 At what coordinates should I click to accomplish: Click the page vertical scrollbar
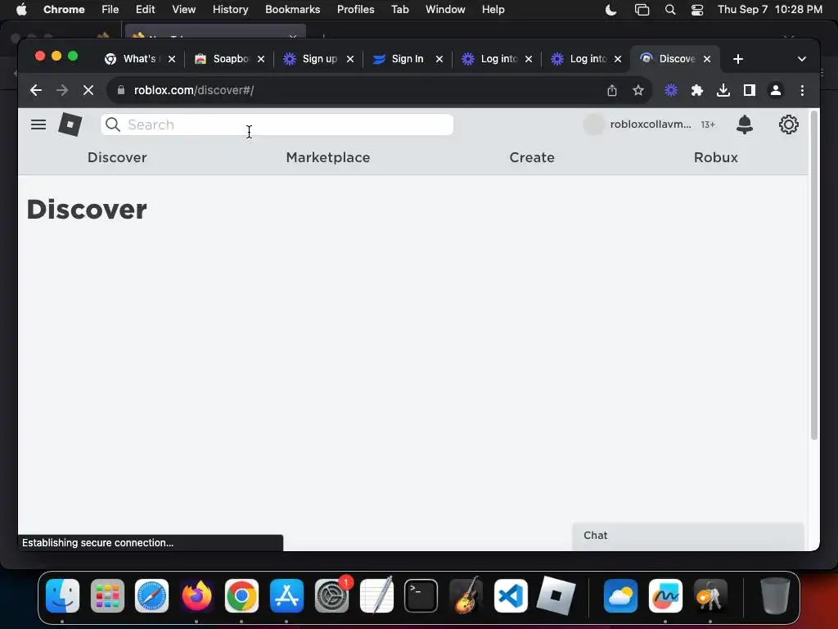[814, 275]
